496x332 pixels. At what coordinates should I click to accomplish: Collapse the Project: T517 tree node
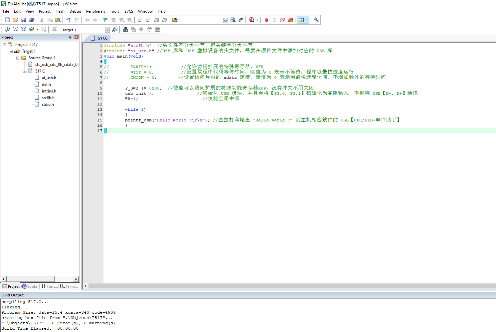(4, 45)
